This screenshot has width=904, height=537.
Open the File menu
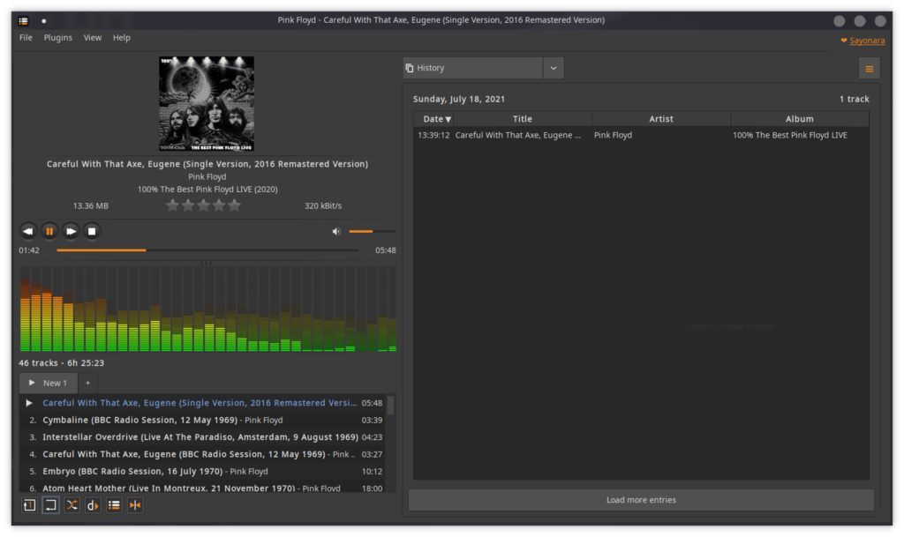pos(26,37)
